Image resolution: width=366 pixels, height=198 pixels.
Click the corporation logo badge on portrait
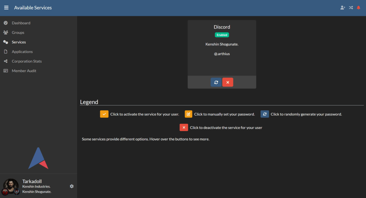5,192
